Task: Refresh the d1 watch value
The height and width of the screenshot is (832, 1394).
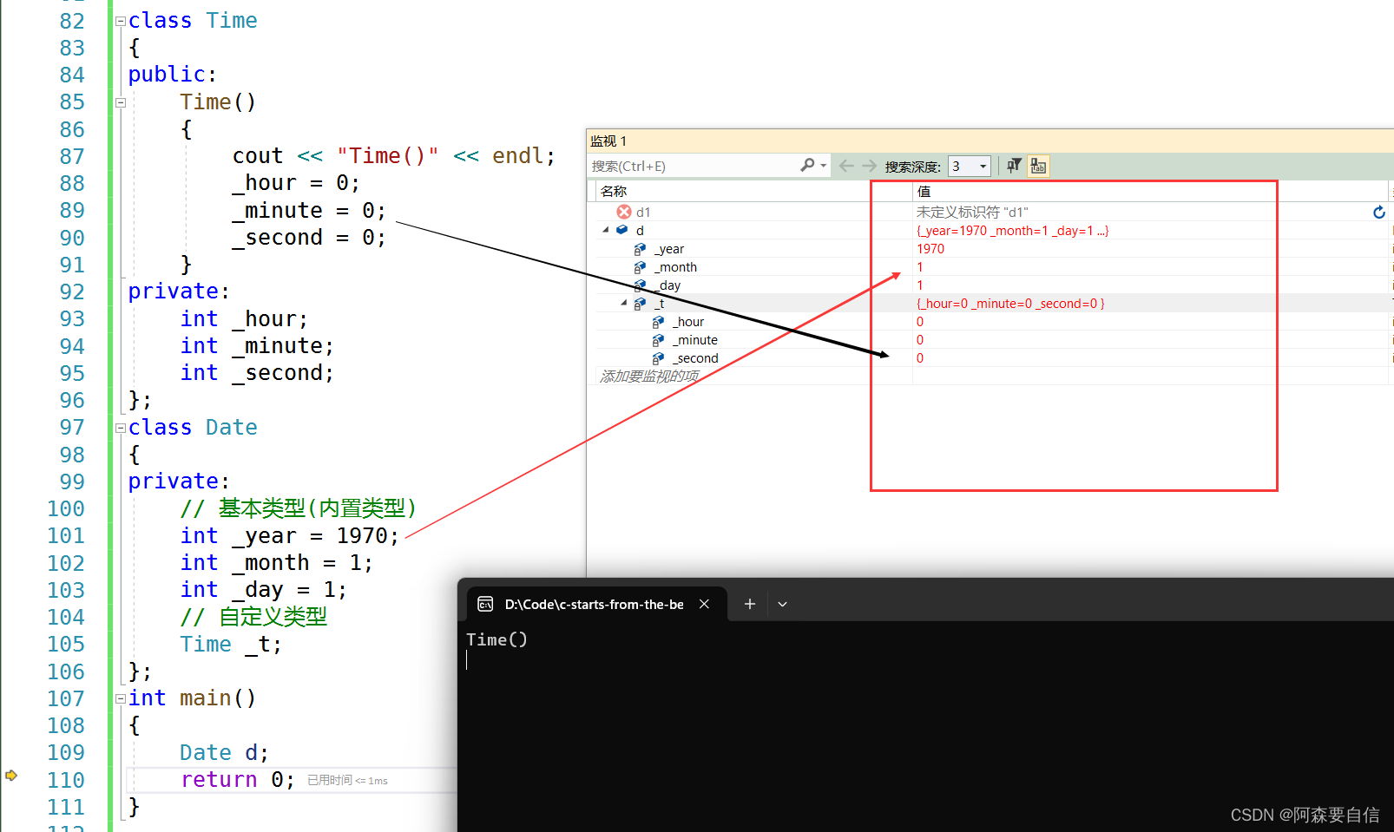Action: [1379, 212]
